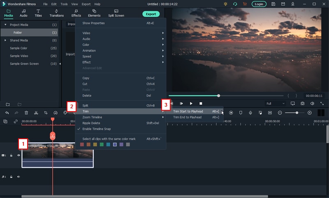The height and width of the screenshot is (198, 329).
Task: Open the Full preview quality dropdown
Action: pyautogui.click(x=275, y=103)
